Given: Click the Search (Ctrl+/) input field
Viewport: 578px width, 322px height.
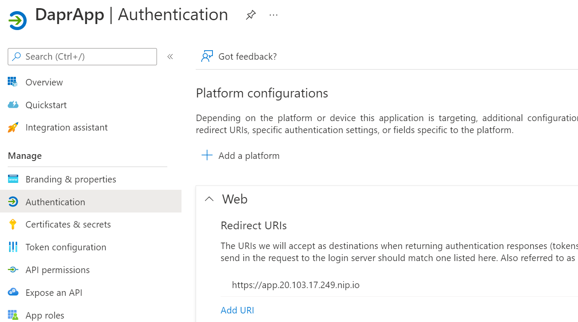Looking at the screenshot, I should [82, 56].
